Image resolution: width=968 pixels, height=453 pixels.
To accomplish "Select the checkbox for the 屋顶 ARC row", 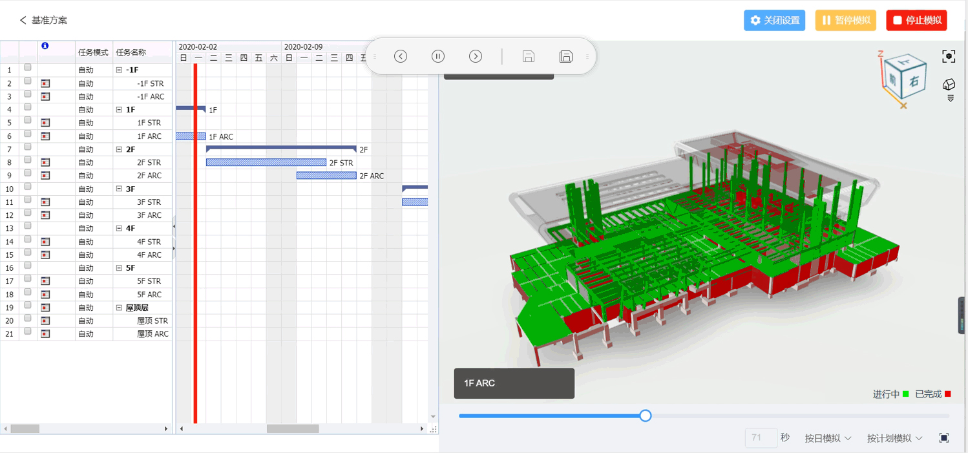I will point(28,332).
